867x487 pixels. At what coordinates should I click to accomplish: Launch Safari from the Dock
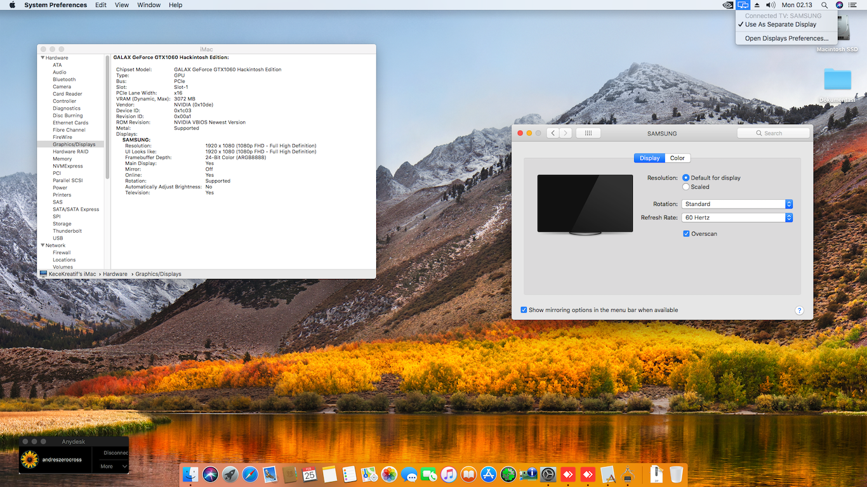[250, 474]
